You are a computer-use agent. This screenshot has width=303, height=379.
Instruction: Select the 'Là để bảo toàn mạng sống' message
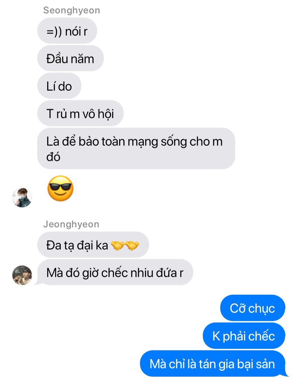(136, 149)
